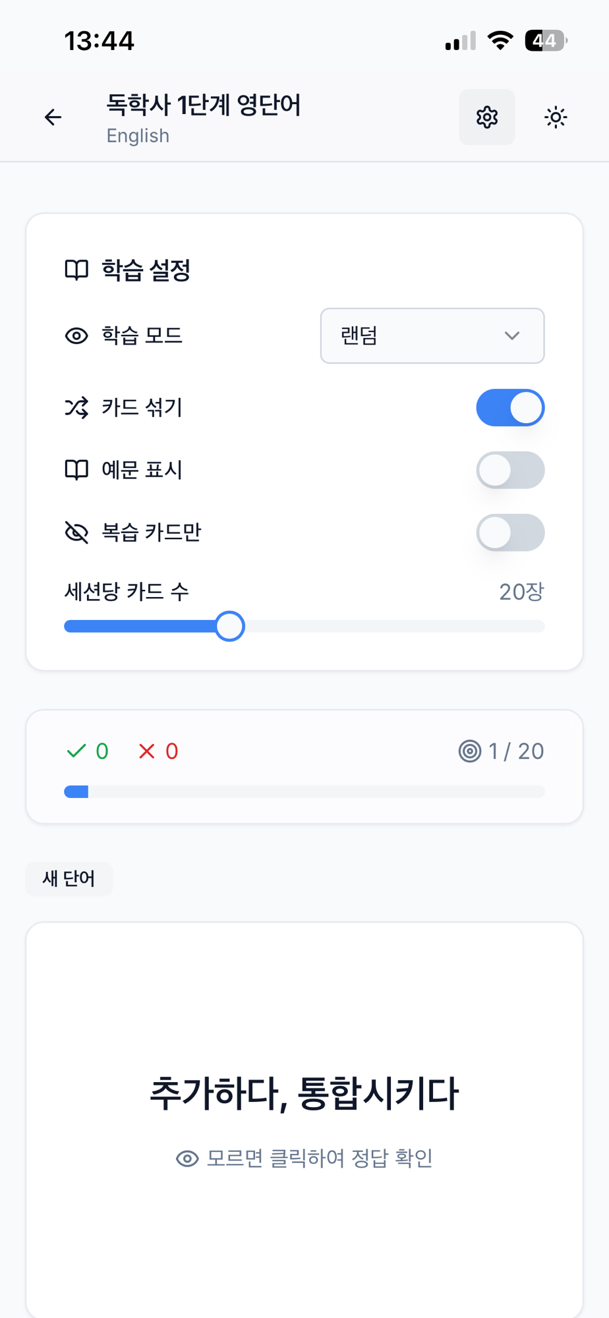Switch theme with the sun icon
609x1318 pixels.
556,117
